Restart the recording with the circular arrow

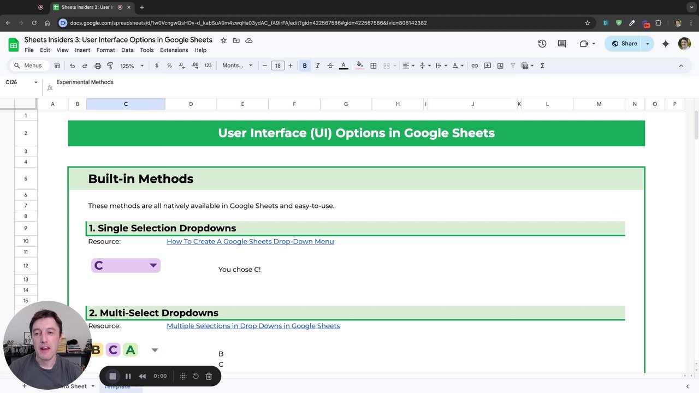[196, 376]
